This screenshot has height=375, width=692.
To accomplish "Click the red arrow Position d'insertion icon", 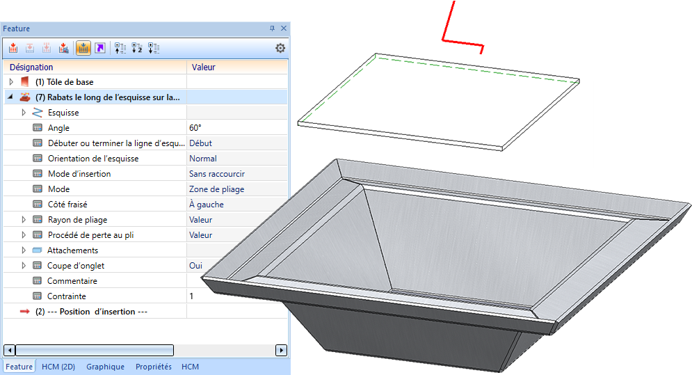I will coord(25,312).
